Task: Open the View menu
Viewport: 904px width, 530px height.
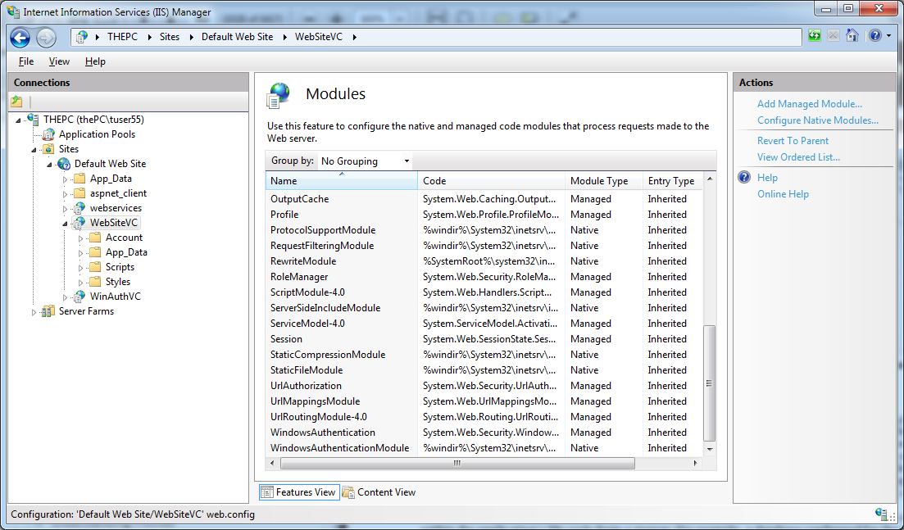Action: point(59,61)
